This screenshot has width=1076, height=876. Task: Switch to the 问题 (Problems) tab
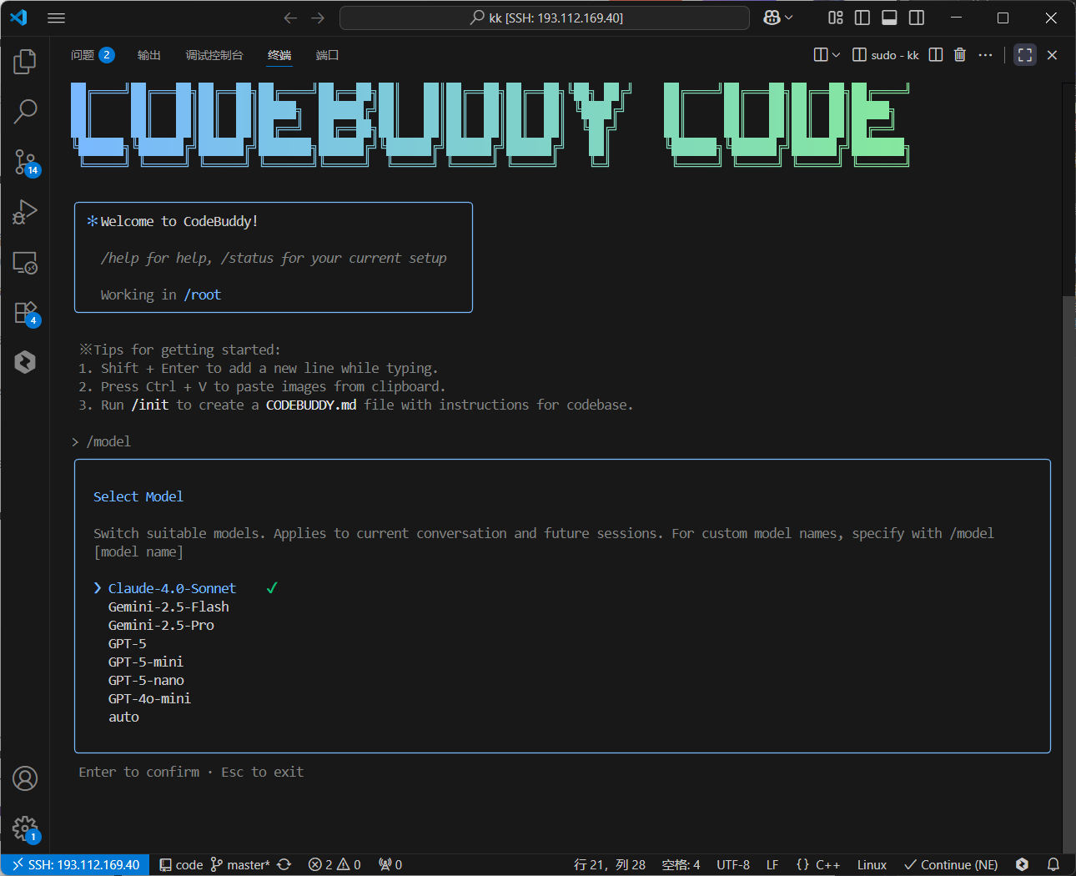(x=92, y=55)
